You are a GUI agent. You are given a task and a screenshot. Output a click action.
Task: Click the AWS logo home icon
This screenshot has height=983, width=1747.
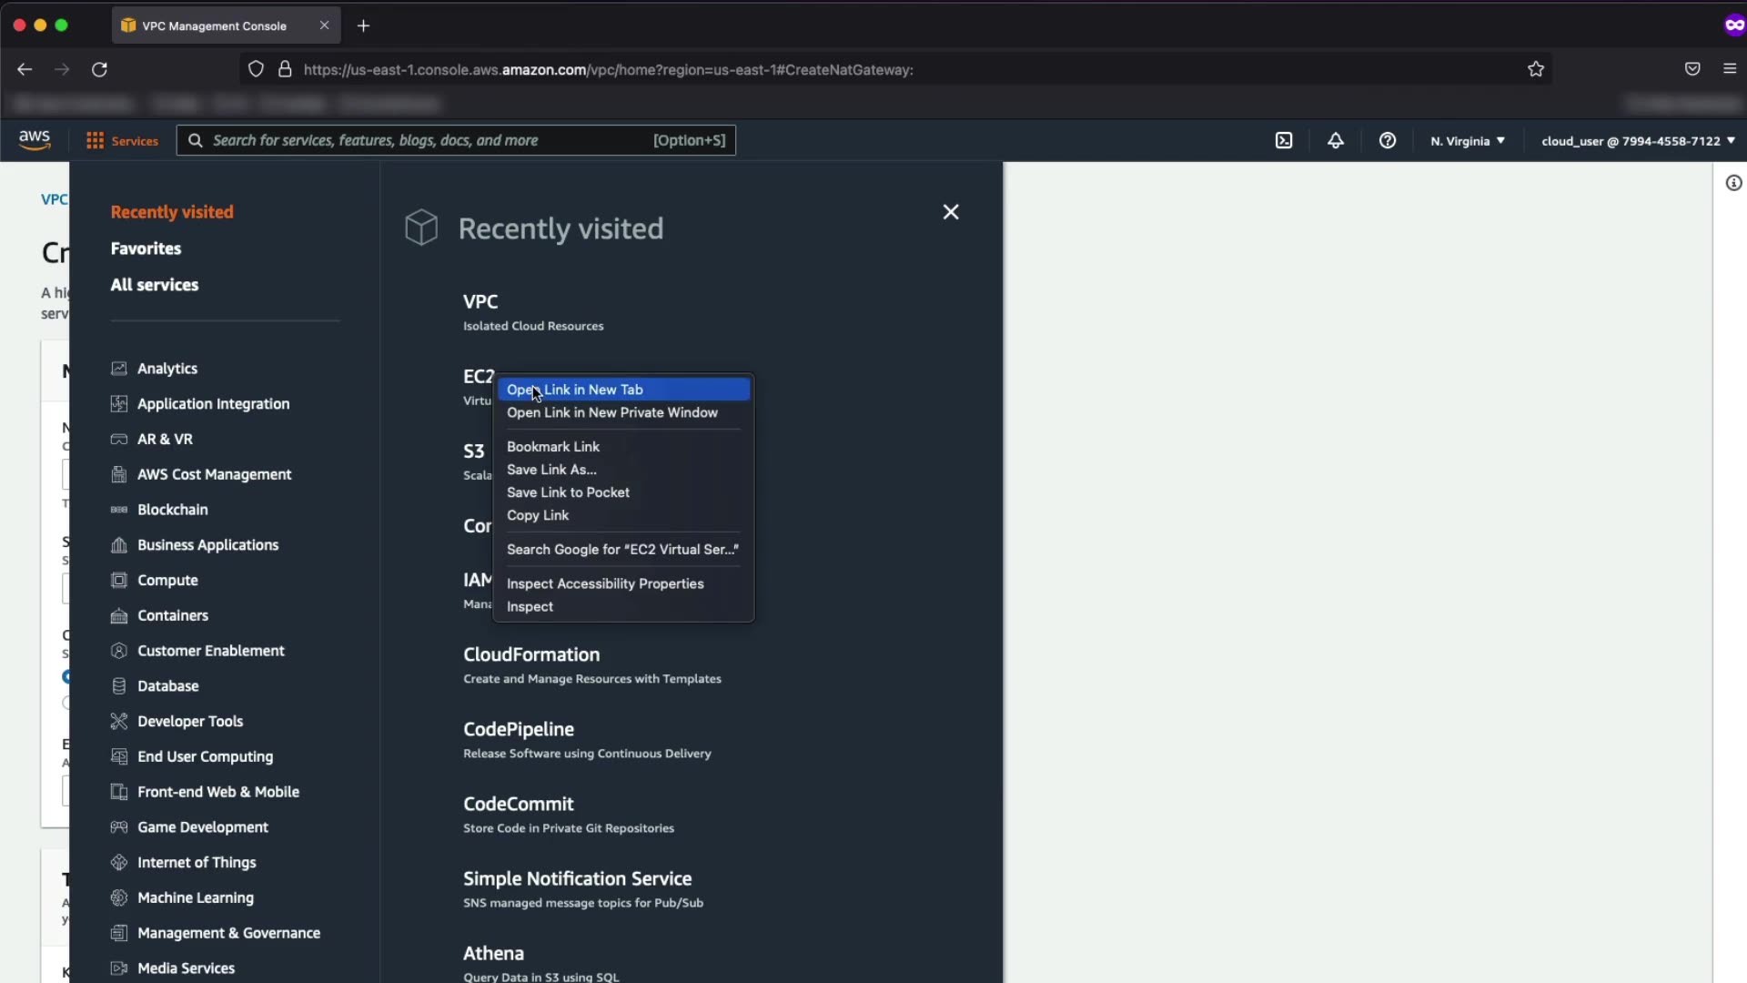coord(35,139)
